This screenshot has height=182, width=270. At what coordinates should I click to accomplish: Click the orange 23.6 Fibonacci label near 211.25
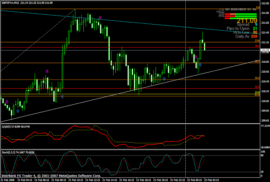coord(257,41)
